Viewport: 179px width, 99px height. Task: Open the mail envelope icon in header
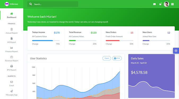click(x=154, y=4)
